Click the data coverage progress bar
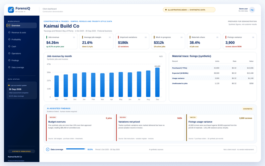 pyautogui.click(x=76, y=149)
